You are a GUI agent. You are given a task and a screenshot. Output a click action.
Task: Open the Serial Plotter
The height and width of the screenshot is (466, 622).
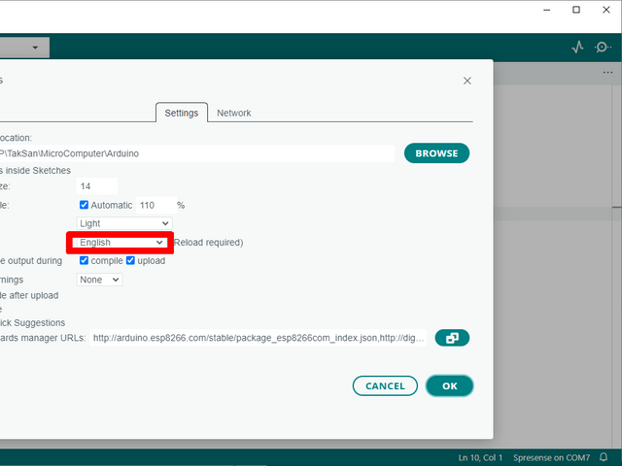point(578,47)
